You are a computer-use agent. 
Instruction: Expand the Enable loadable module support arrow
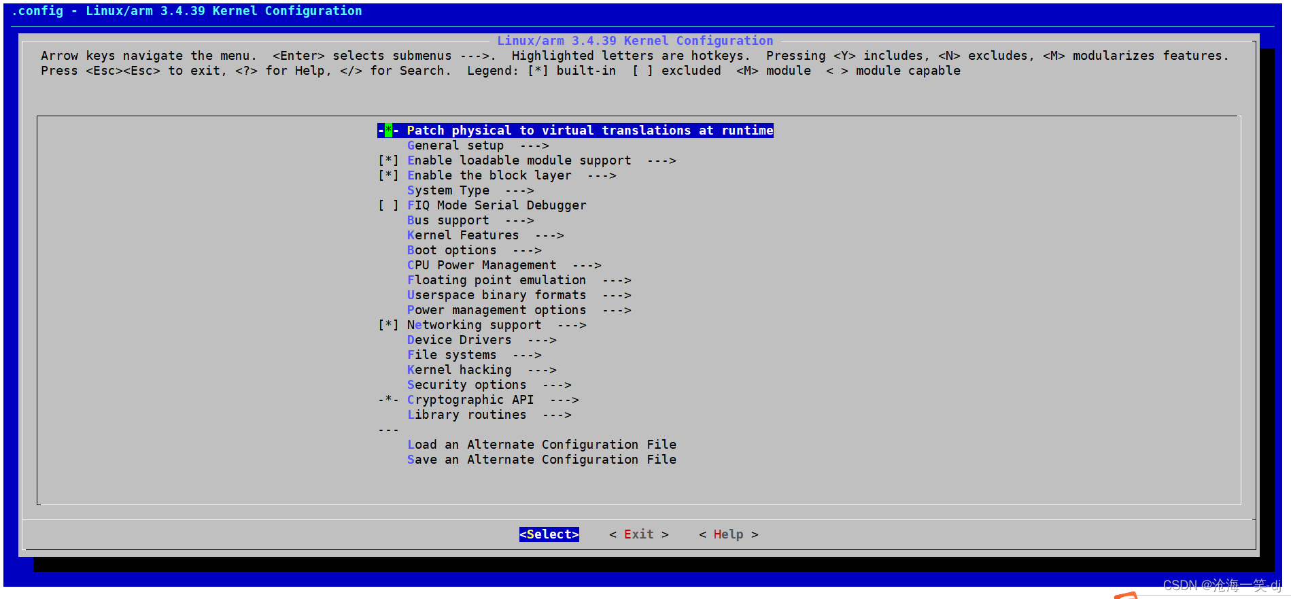pyautogui.click(x=661, y=160)
